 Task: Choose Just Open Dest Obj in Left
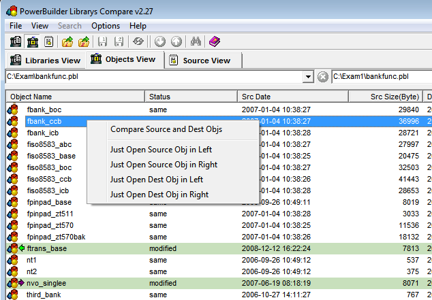(x=172, y=180)
